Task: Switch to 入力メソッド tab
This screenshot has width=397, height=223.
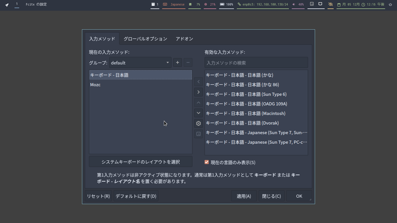Action: point(102,39)
